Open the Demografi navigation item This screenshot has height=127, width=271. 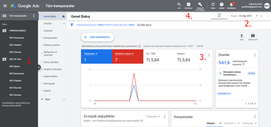coord(49,83)
